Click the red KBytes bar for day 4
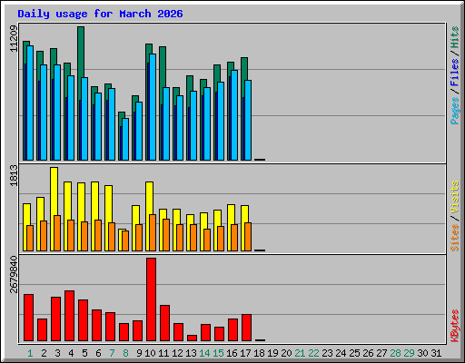Viewport: 465px width, 363px height. point(69,316)
